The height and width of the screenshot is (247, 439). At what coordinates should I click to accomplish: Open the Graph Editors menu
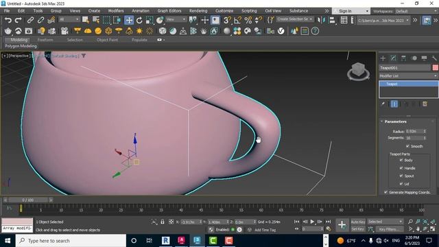[x=169, y=11]
